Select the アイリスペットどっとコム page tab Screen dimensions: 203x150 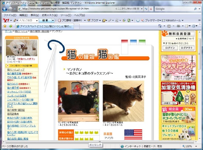pyautogui.click(x=45, y=26)
